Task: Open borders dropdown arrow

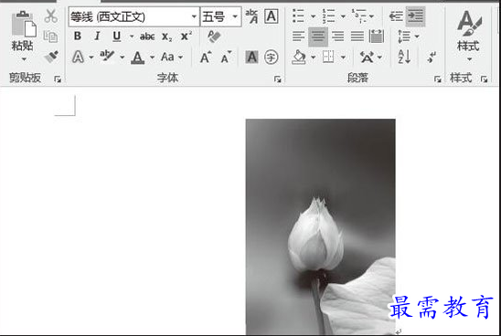Action: (x=343, y=58)
